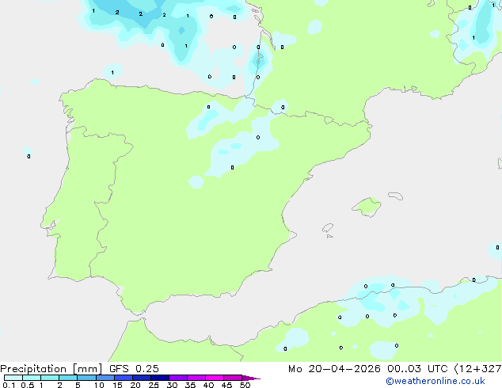Click the Menorca island outline on the map
The height and width of the screenshot is (388, 502).
pyautogui.click(x=396, y=196)
